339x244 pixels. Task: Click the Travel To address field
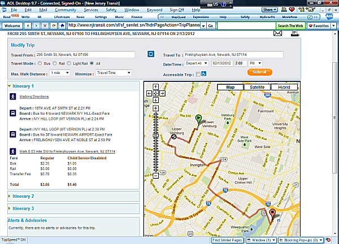click(x=233, y=54)
